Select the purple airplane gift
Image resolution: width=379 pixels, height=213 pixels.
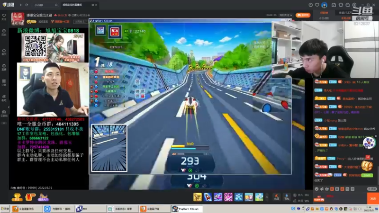click(x=218, y=197)
